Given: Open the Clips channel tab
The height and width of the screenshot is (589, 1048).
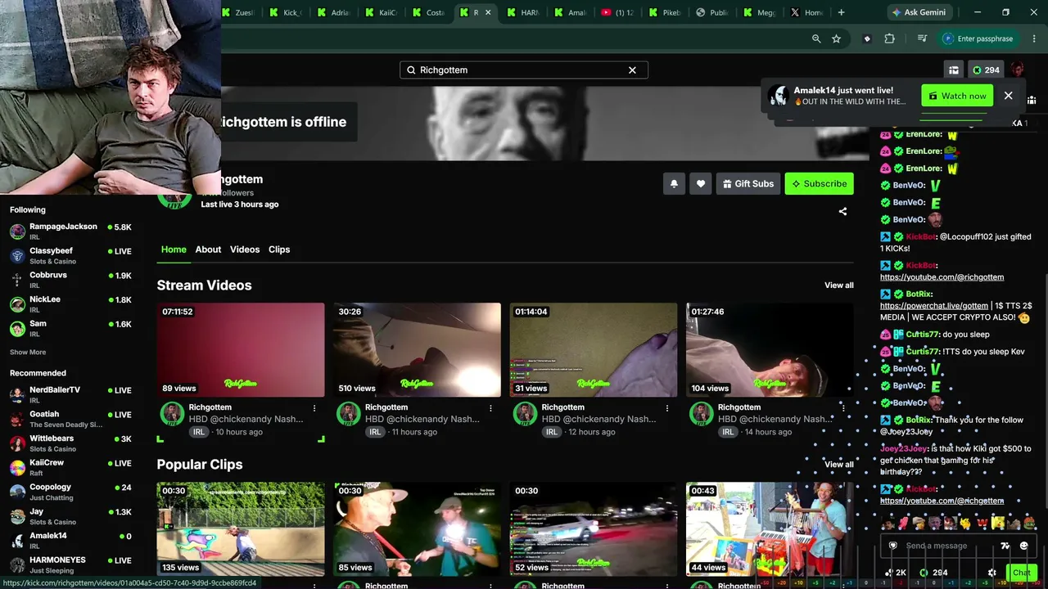Looking at the screenshot, I should [x=279, y=250].
